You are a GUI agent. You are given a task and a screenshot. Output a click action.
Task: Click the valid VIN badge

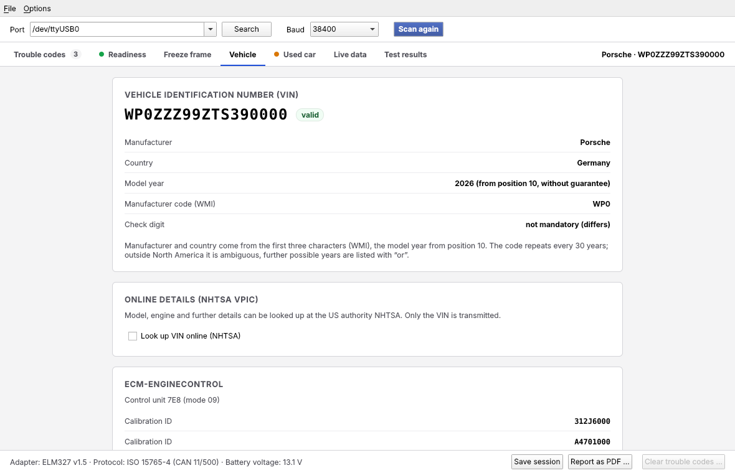coord(310,115)
